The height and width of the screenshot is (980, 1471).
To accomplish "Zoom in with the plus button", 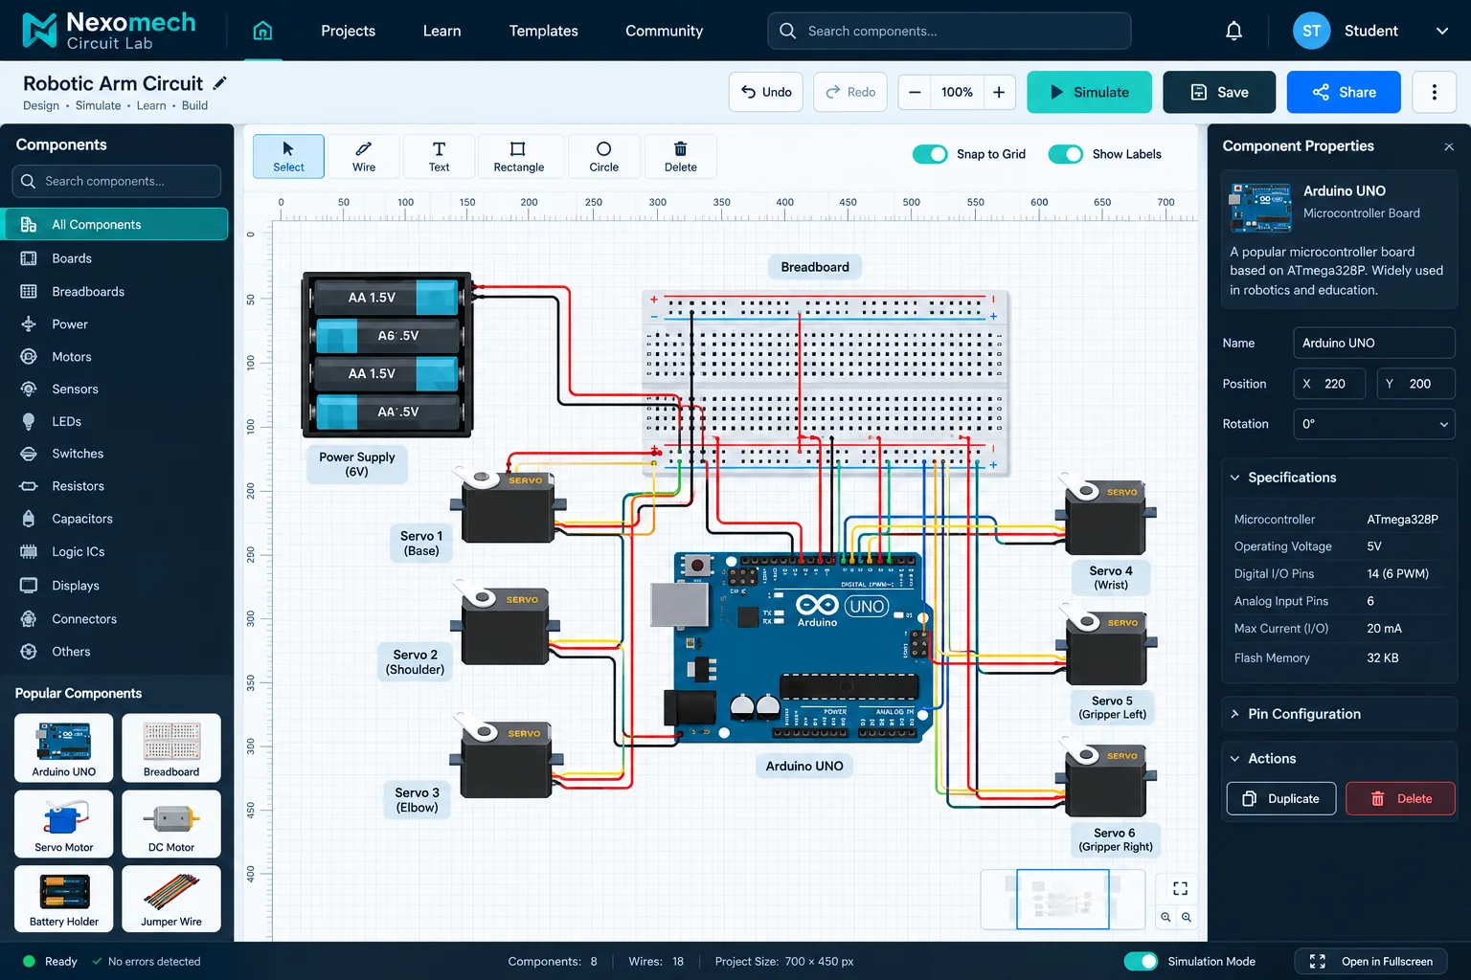I will pyautogui.click(x=999, y=92).
